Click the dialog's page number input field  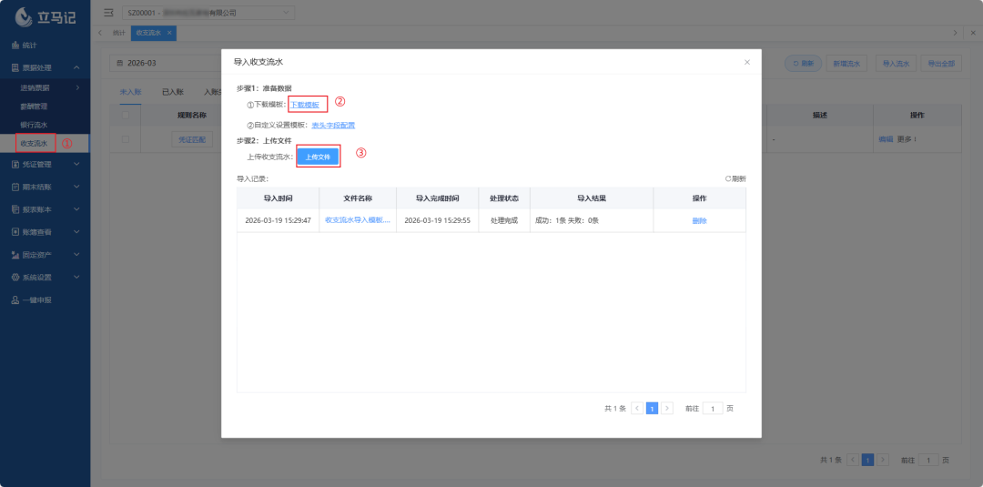713,409
